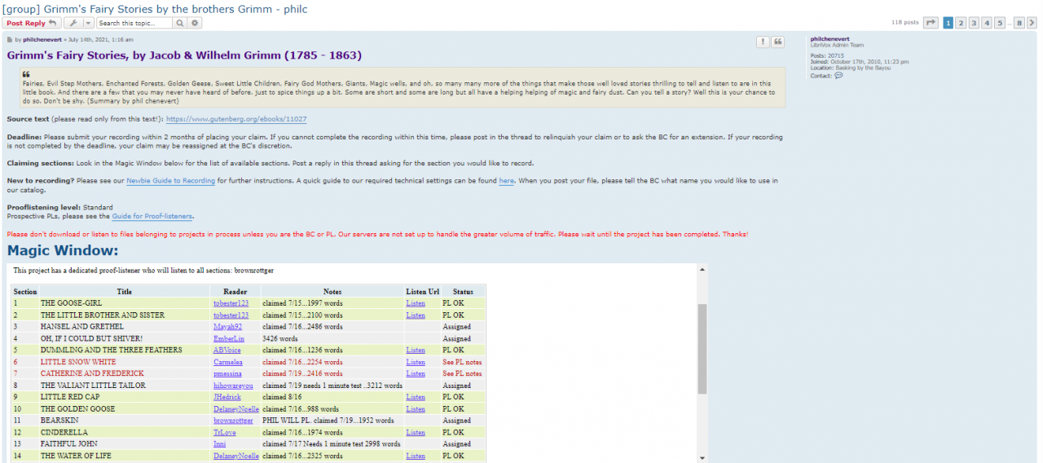1043x463 pixels.
Task: Click Magic Window scrollbar down arrow
Action: click(702, 458)
